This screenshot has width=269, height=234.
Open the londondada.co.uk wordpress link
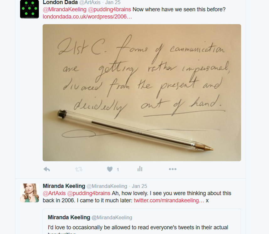coord(87,16)
